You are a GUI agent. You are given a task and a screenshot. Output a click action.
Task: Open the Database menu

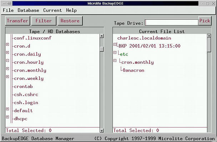(x=28, y=10)
